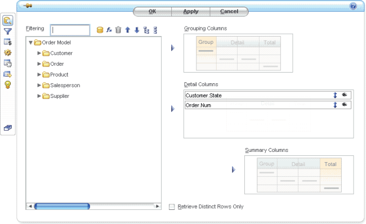Open the table export arrow sidebar icon
This screenshot has width=366, height=224.
pyautogui.click(x=8, y=74)
